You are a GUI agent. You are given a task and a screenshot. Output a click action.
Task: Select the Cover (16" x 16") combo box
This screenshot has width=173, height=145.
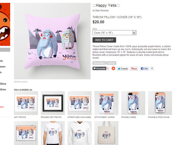115,33
